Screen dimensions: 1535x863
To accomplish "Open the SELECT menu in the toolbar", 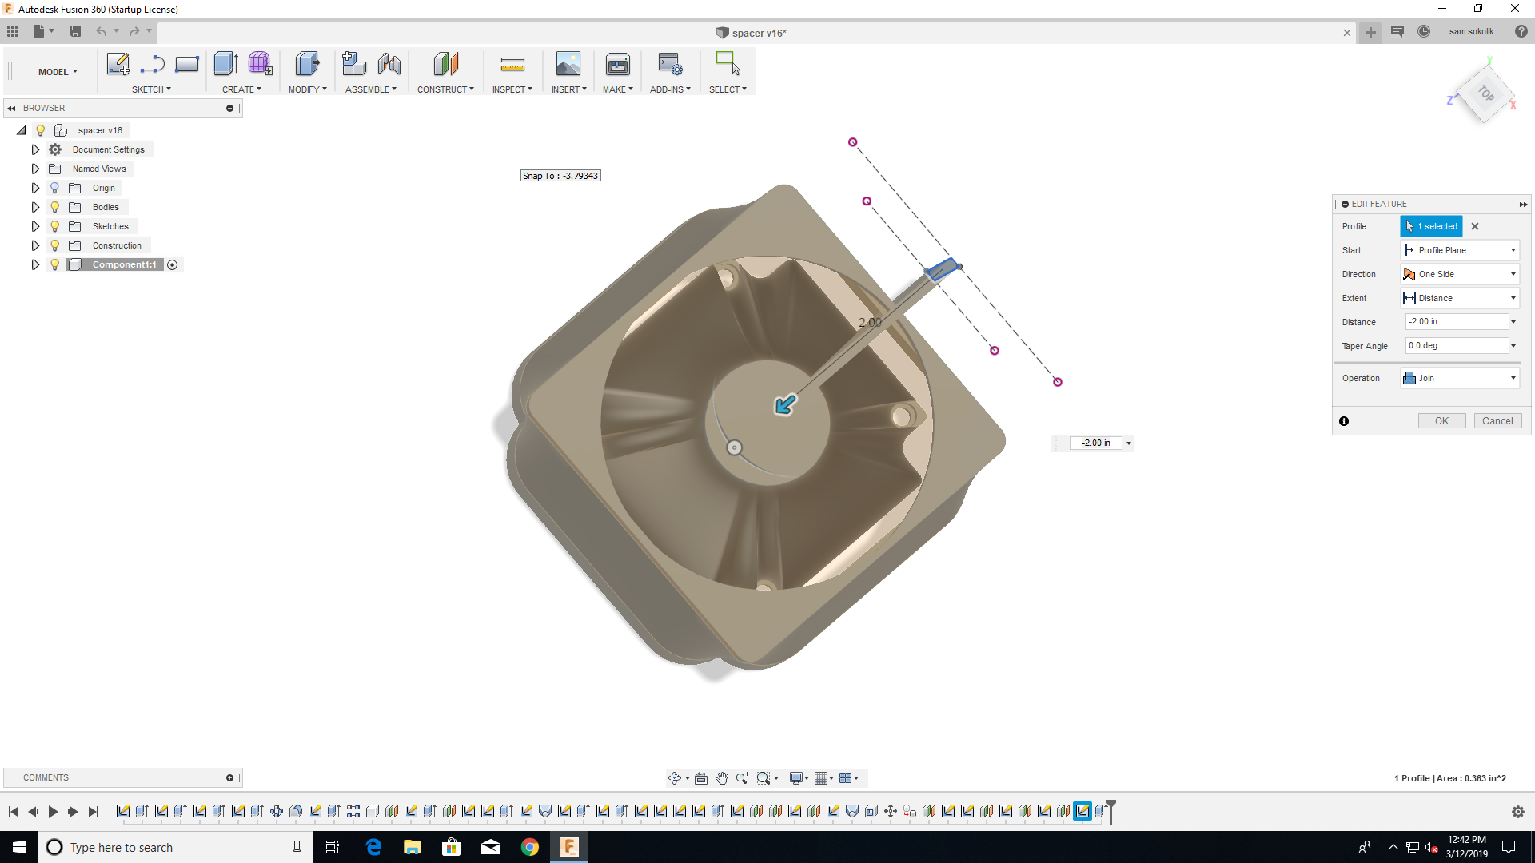I will [728, 89].
